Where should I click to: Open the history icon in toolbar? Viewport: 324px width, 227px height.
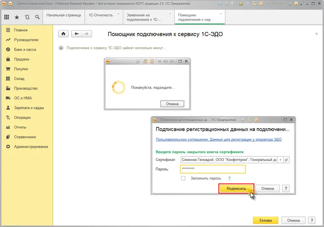[x=27, y=17]
